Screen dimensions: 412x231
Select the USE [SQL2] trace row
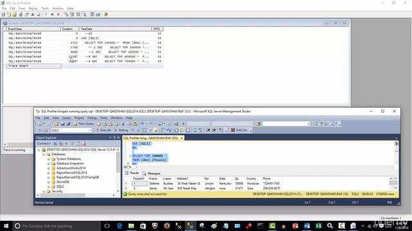coord(84,38)
